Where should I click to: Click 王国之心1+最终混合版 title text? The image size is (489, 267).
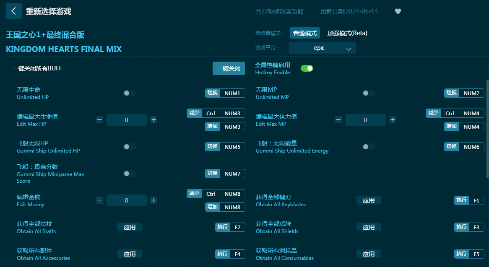point(45,35)
